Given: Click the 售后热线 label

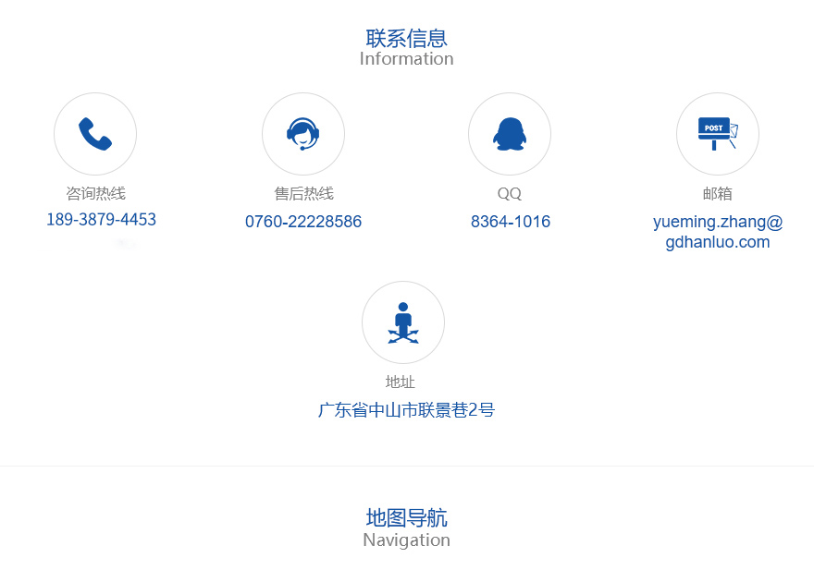Looking at the screenshot, I should (x=303, y=194).
